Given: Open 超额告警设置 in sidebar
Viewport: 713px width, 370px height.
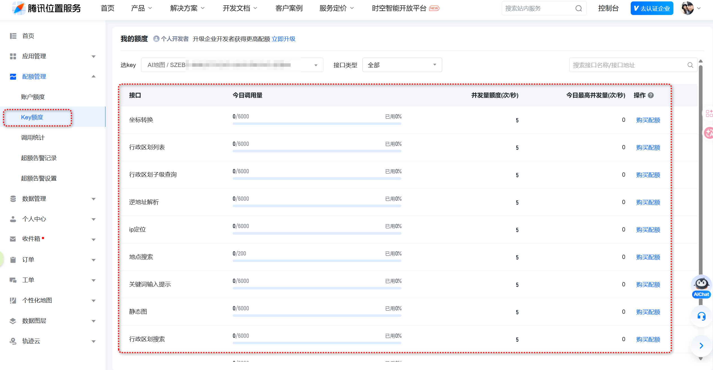Looking at the screenshot, I should pos(39,178).
